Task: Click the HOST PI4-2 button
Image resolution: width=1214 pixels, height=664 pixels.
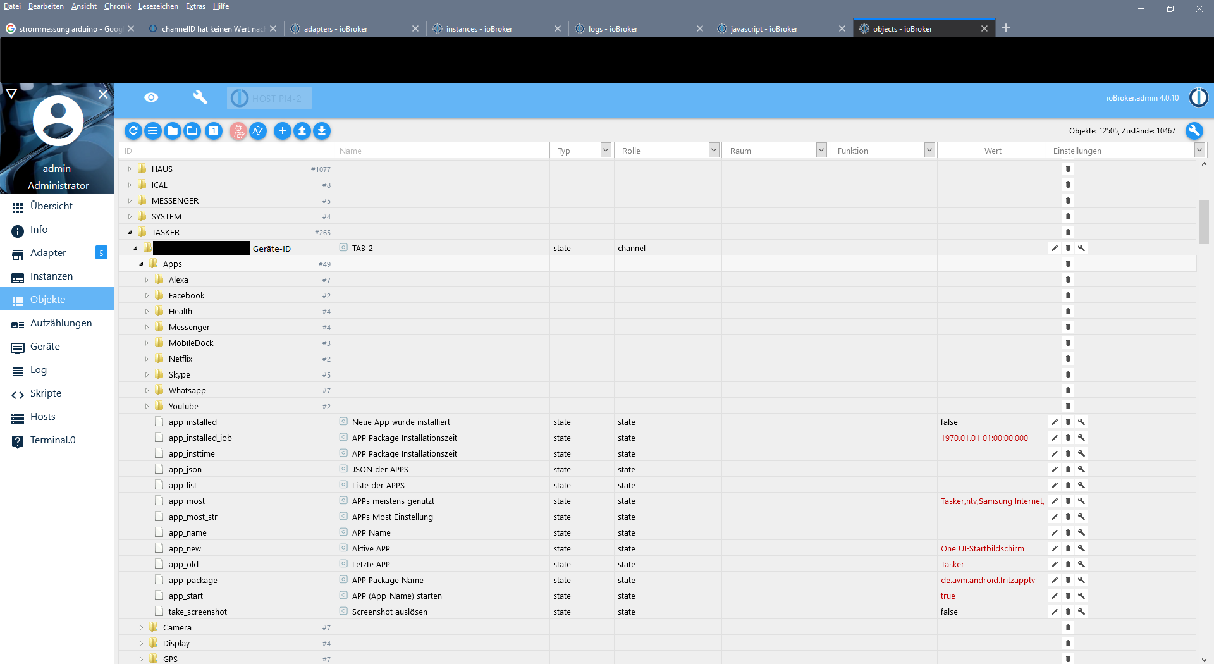Action: [269, 98]
